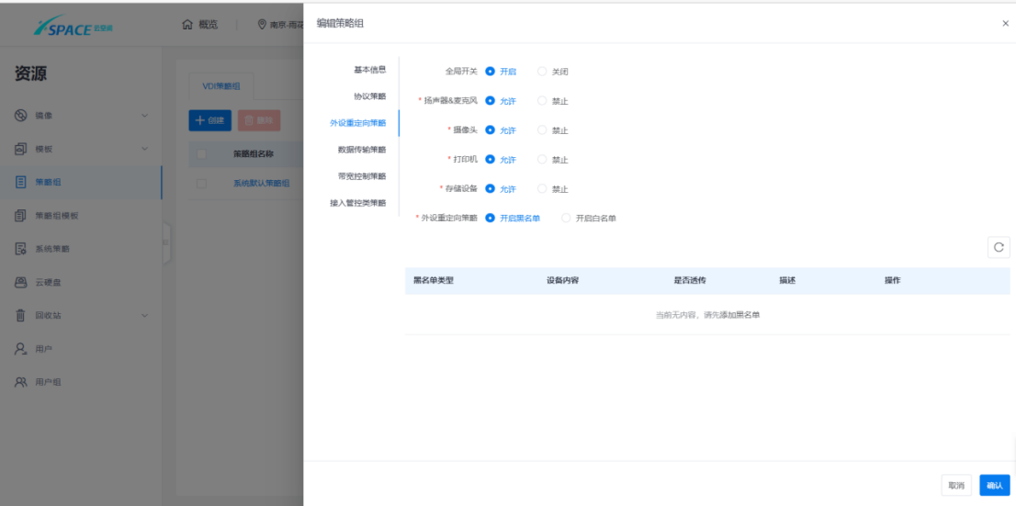Expand the 模板 menu chevron
The image size is (1016, 506).
[144, 149]
